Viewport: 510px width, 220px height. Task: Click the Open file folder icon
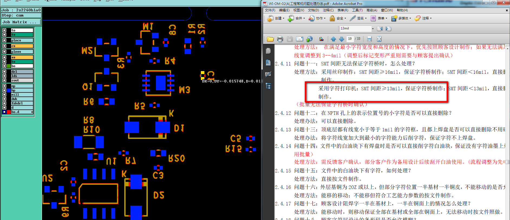[270, 39]
